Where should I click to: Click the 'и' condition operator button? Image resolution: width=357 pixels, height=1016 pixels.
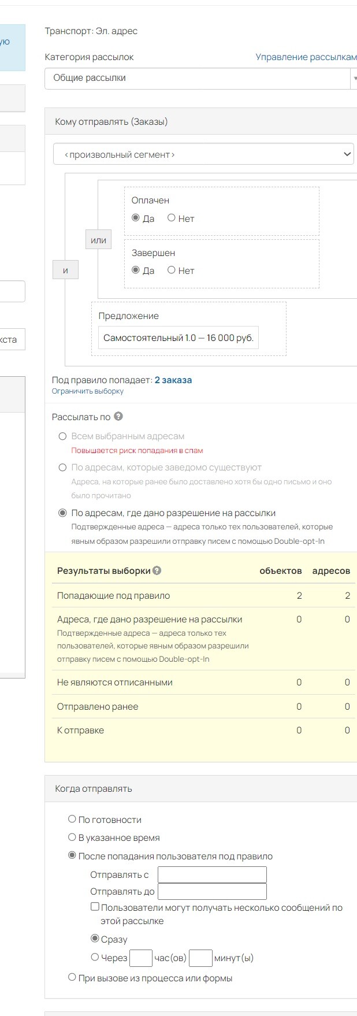click(x=65, y=270)
